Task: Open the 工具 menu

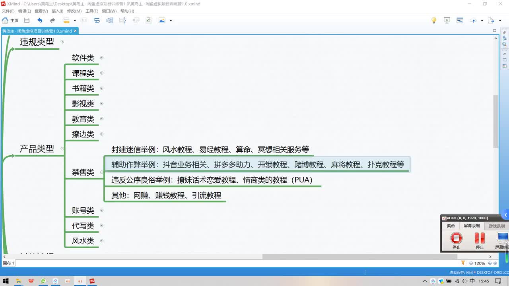Action: [91, 11]
